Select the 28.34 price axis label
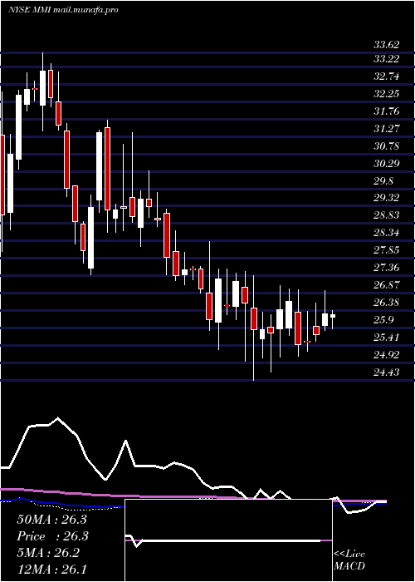415x582 pixels. pyautogui.click(x=387, y=233)
